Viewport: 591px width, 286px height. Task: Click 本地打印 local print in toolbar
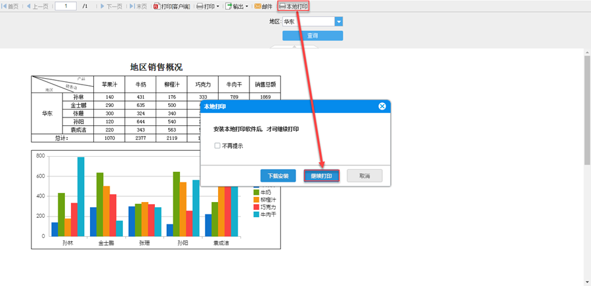(x=294, y=7)
